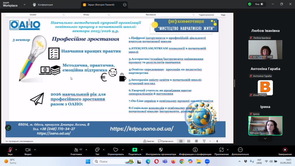Viewport: 295px width, 166px height.
Task: Open the Участники participants panel
Action: [76, 150]
